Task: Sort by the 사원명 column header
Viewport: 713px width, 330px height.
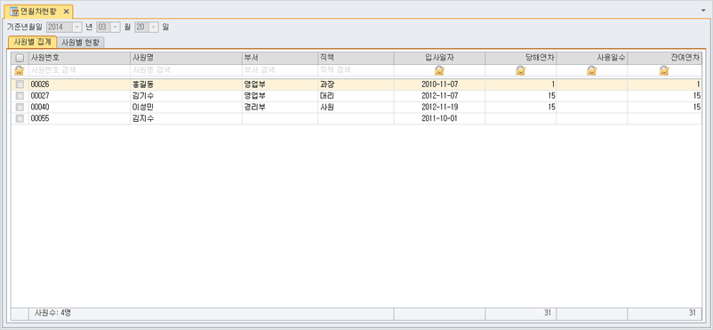Action: click(186, 58)
